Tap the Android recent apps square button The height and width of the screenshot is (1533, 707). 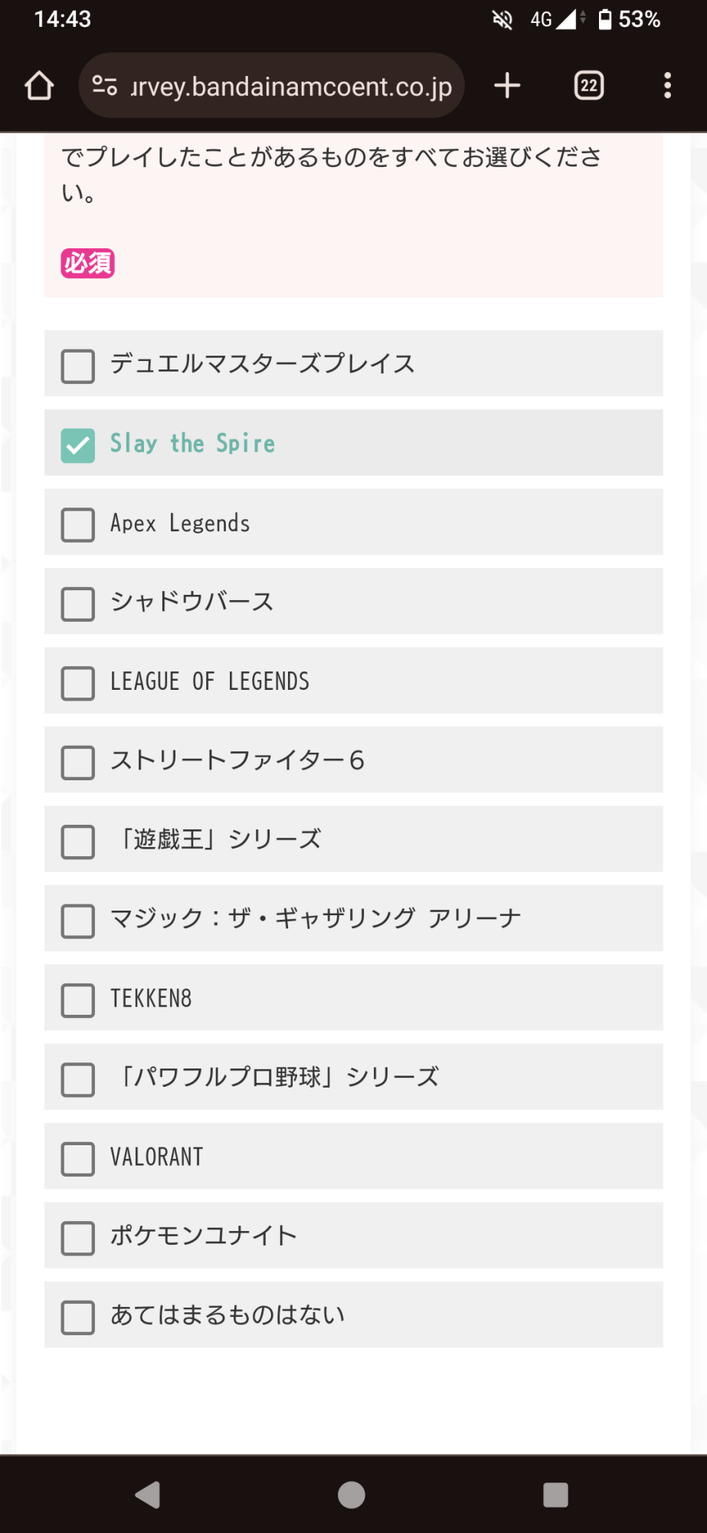[555, 1495]
